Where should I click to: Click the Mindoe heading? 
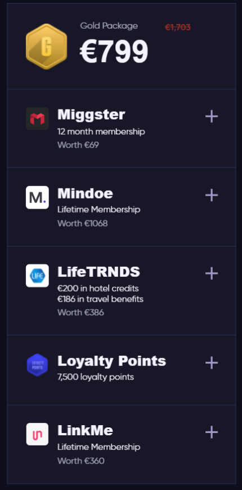[85, 193]
